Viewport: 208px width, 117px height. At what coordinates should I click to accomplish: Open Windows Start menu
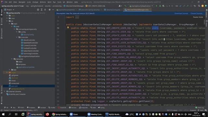(x=3, y=114)
